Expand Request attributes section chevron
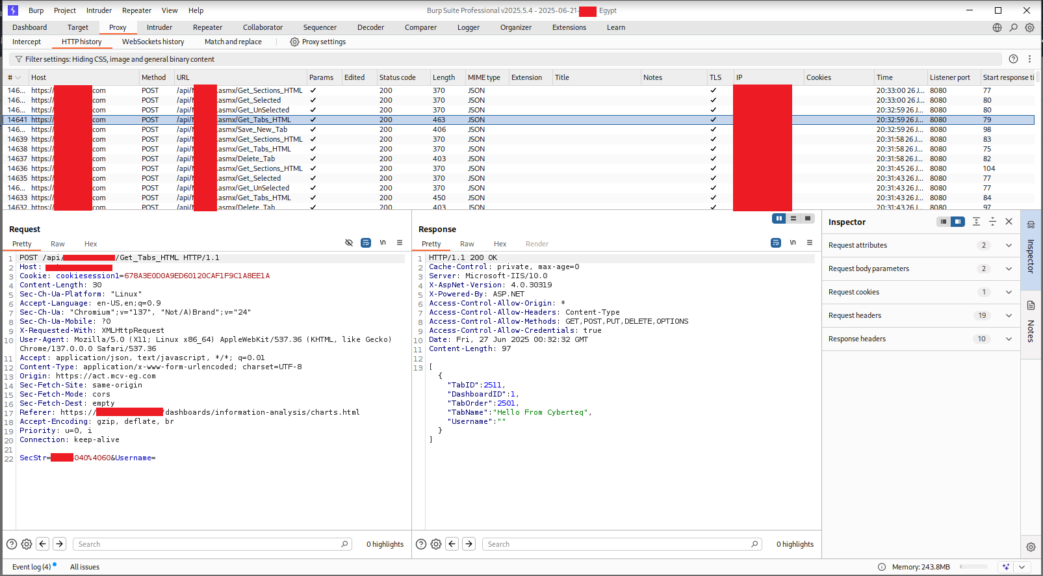Image resolution: width=1043 pixels, height=576 pixels. click(1009, 245)
